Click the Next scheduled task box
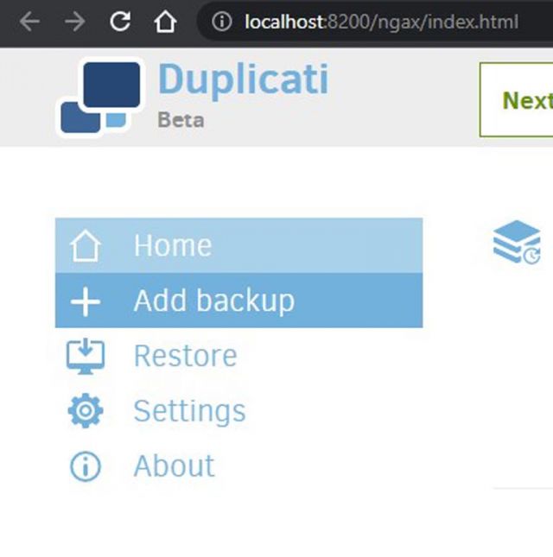Screen dimensions: 553x557 [516, 100]
